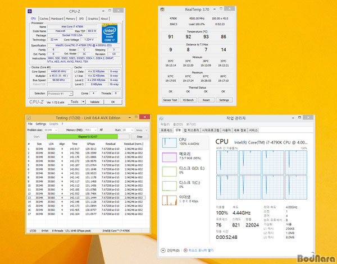Screen dimensions: 337x264
Task: Select result row 17 in LinX table
Action: click(86, 214)
